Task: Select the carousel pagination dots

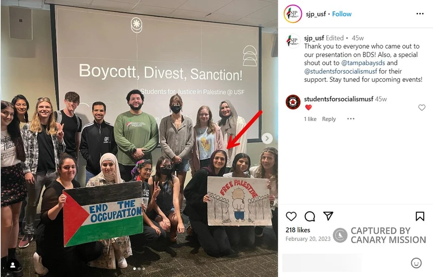Action: pyautogui.click(x=139, y=268)
